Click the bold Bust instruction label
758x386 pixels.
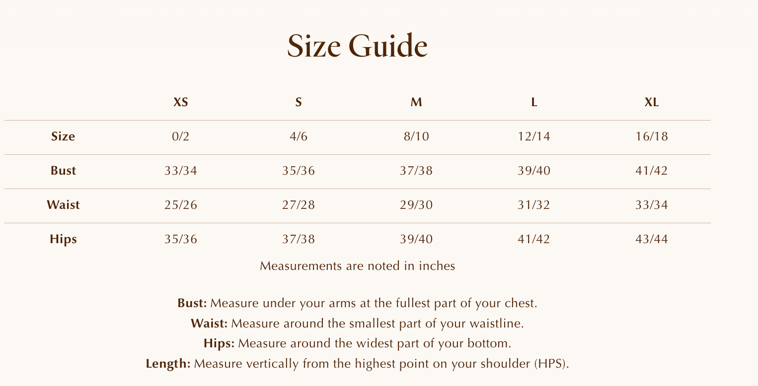[x=192, y=303]
